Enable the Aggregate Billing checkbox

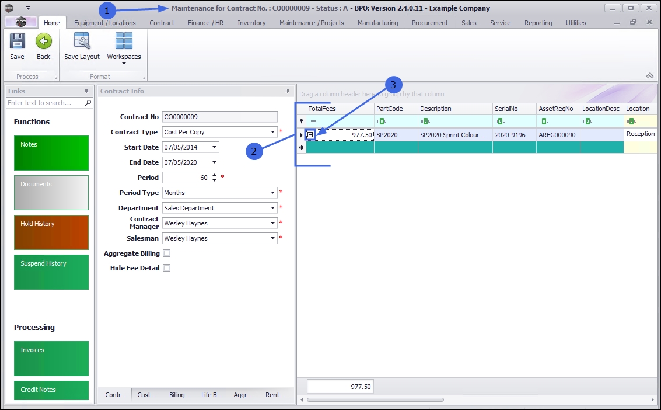point(166,253)
